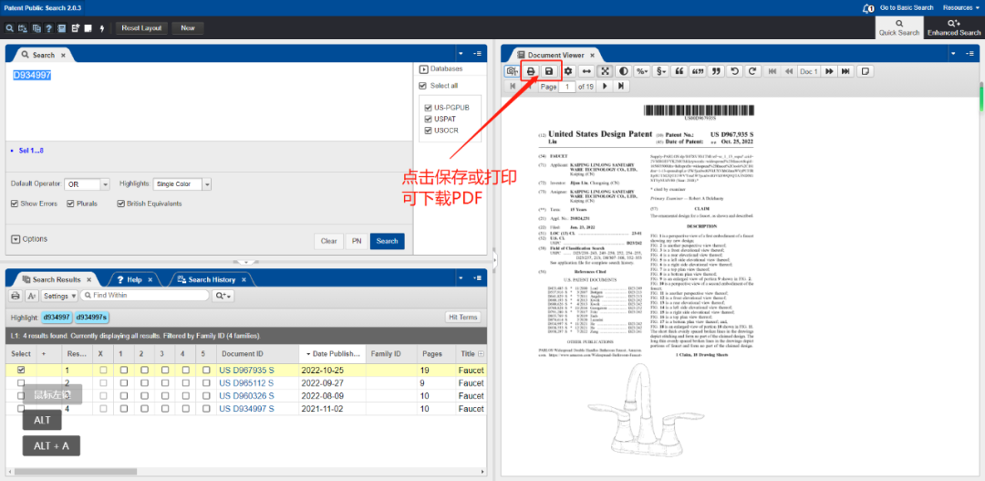
Task: Click the print icon in Document Viewer
Action: 531,71
